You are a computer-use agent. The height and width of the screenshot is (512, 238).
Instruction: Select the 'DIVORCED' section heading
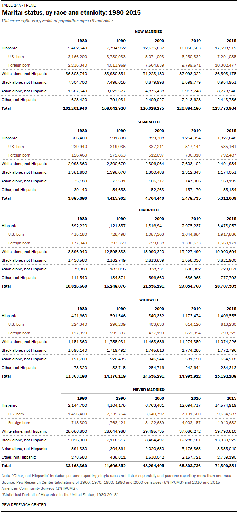(x=148, y=210)
